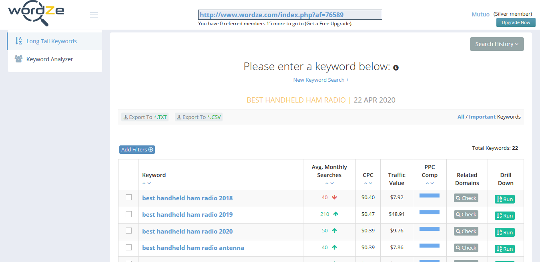
Task: Check related domains for 2019 keyword
Action: tap(466, 215)
